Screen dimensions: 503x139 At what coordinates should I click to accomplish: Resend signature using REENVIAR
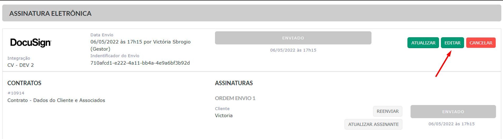click(x=387, y=111)
